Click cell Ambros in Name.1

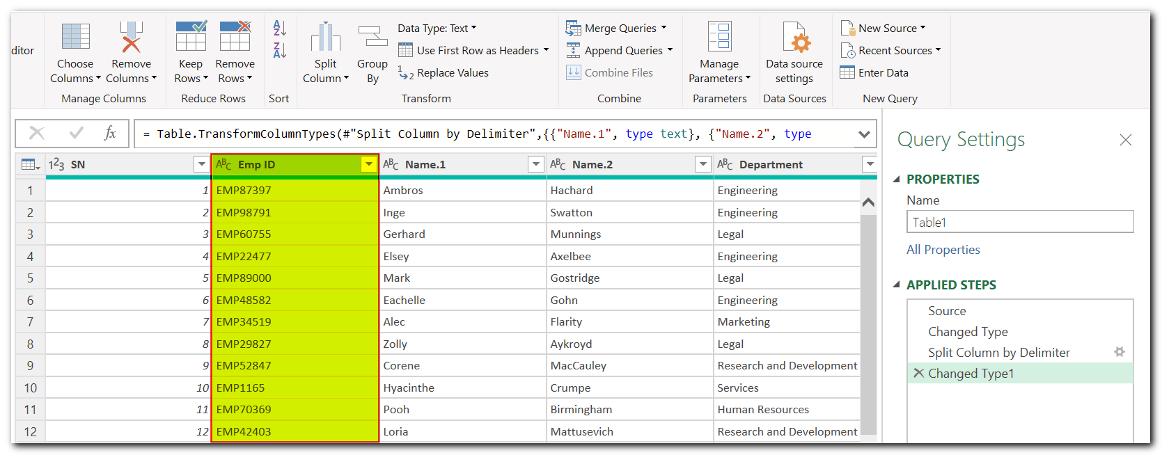point(463,191)
